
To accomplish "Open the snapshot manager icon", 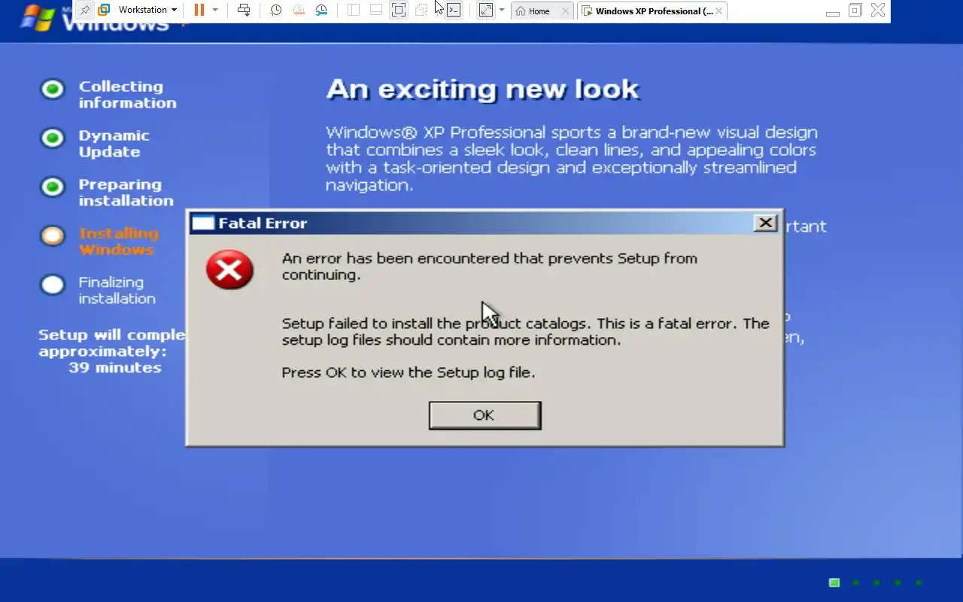I will point(321,10).
